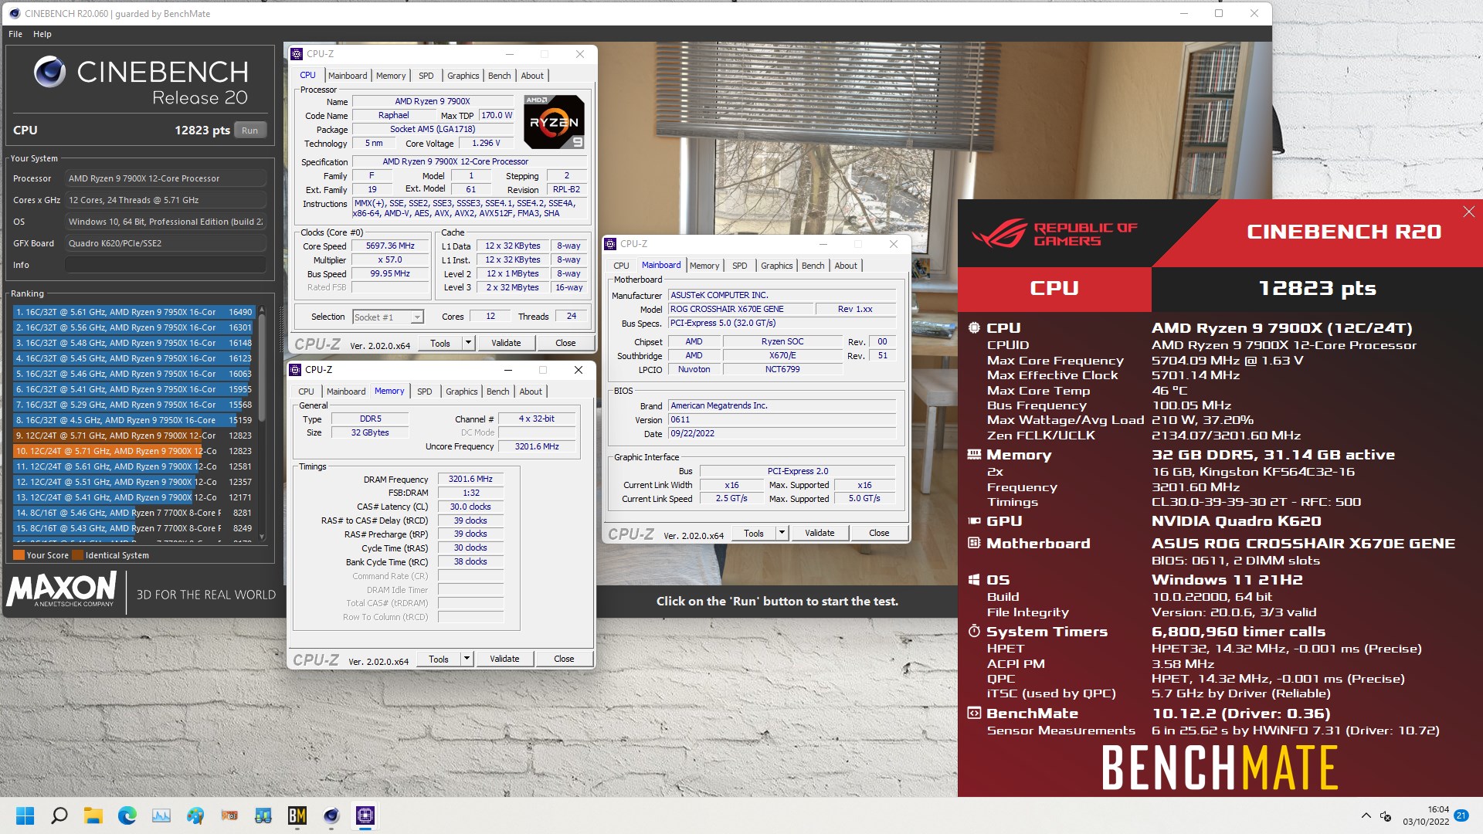Viewport: 1483px width, 834px height.
Task: Select ranking row 11 with score 12581
Action: [x=134, y=466]
